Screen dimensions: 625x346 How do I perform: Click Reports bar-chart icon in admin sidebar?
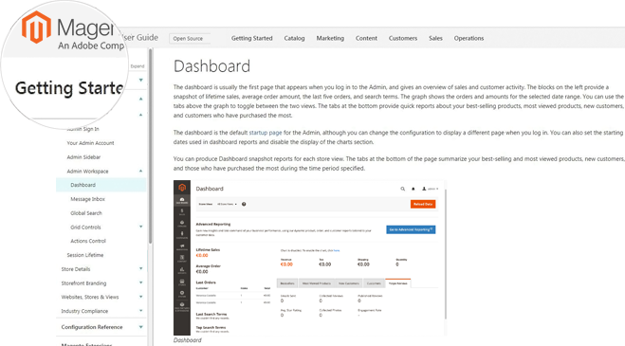click(182, 270)
